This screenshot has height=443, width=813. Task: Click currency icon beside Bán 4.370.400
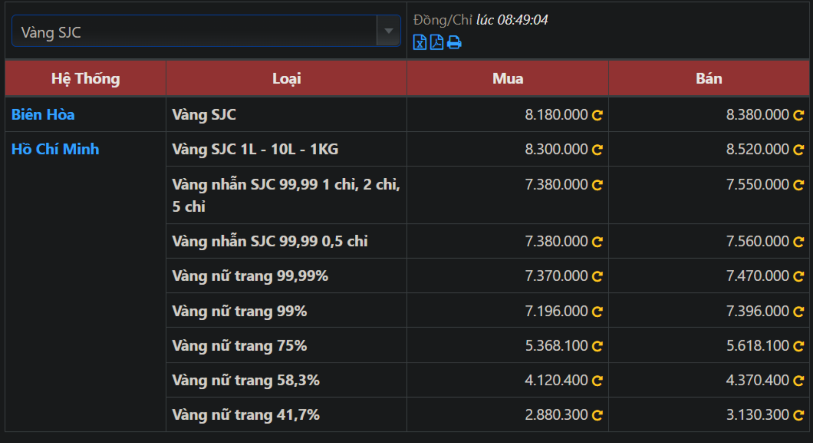(x=799, y=381)
